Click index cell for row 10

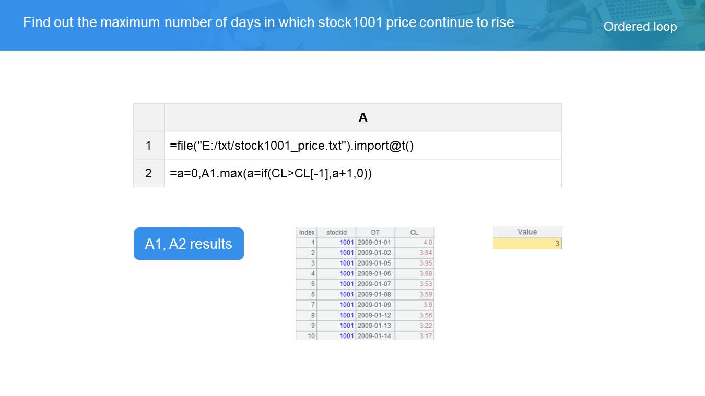tap(307, 336)
